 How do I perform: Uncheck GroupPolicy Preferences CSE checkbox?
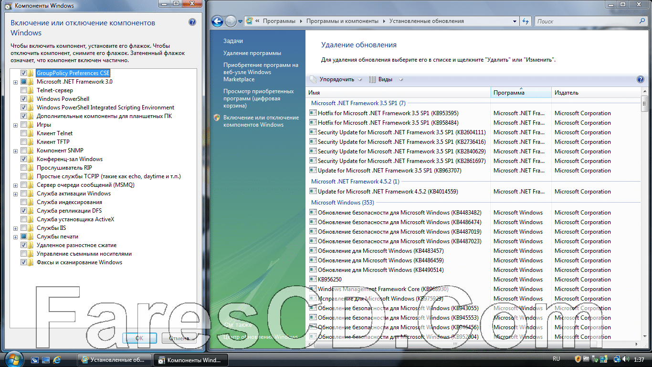coord(23,73)
